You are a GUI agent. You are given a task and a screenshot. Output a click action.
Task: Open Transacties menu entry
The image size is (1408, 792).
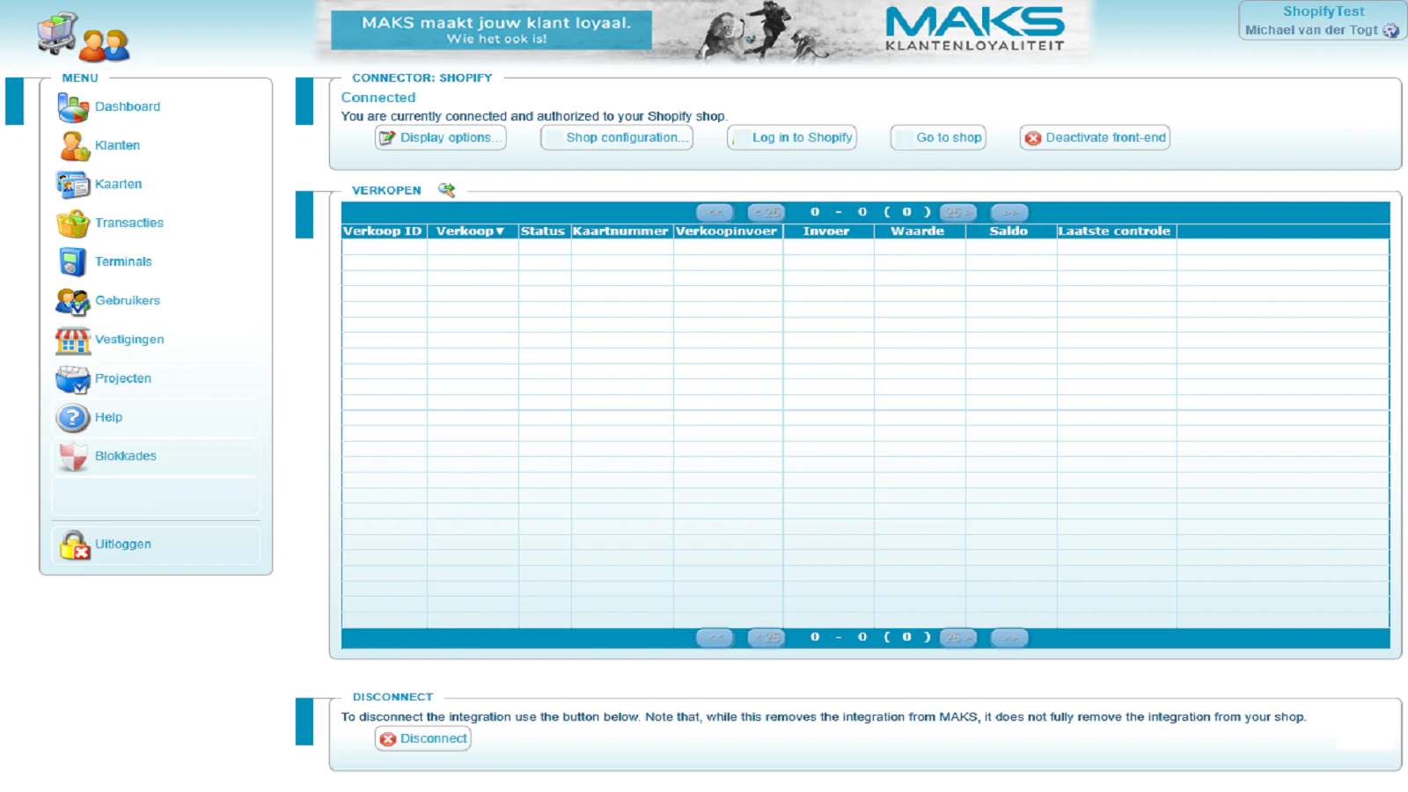pyautogui.click(x=129, y=223)
